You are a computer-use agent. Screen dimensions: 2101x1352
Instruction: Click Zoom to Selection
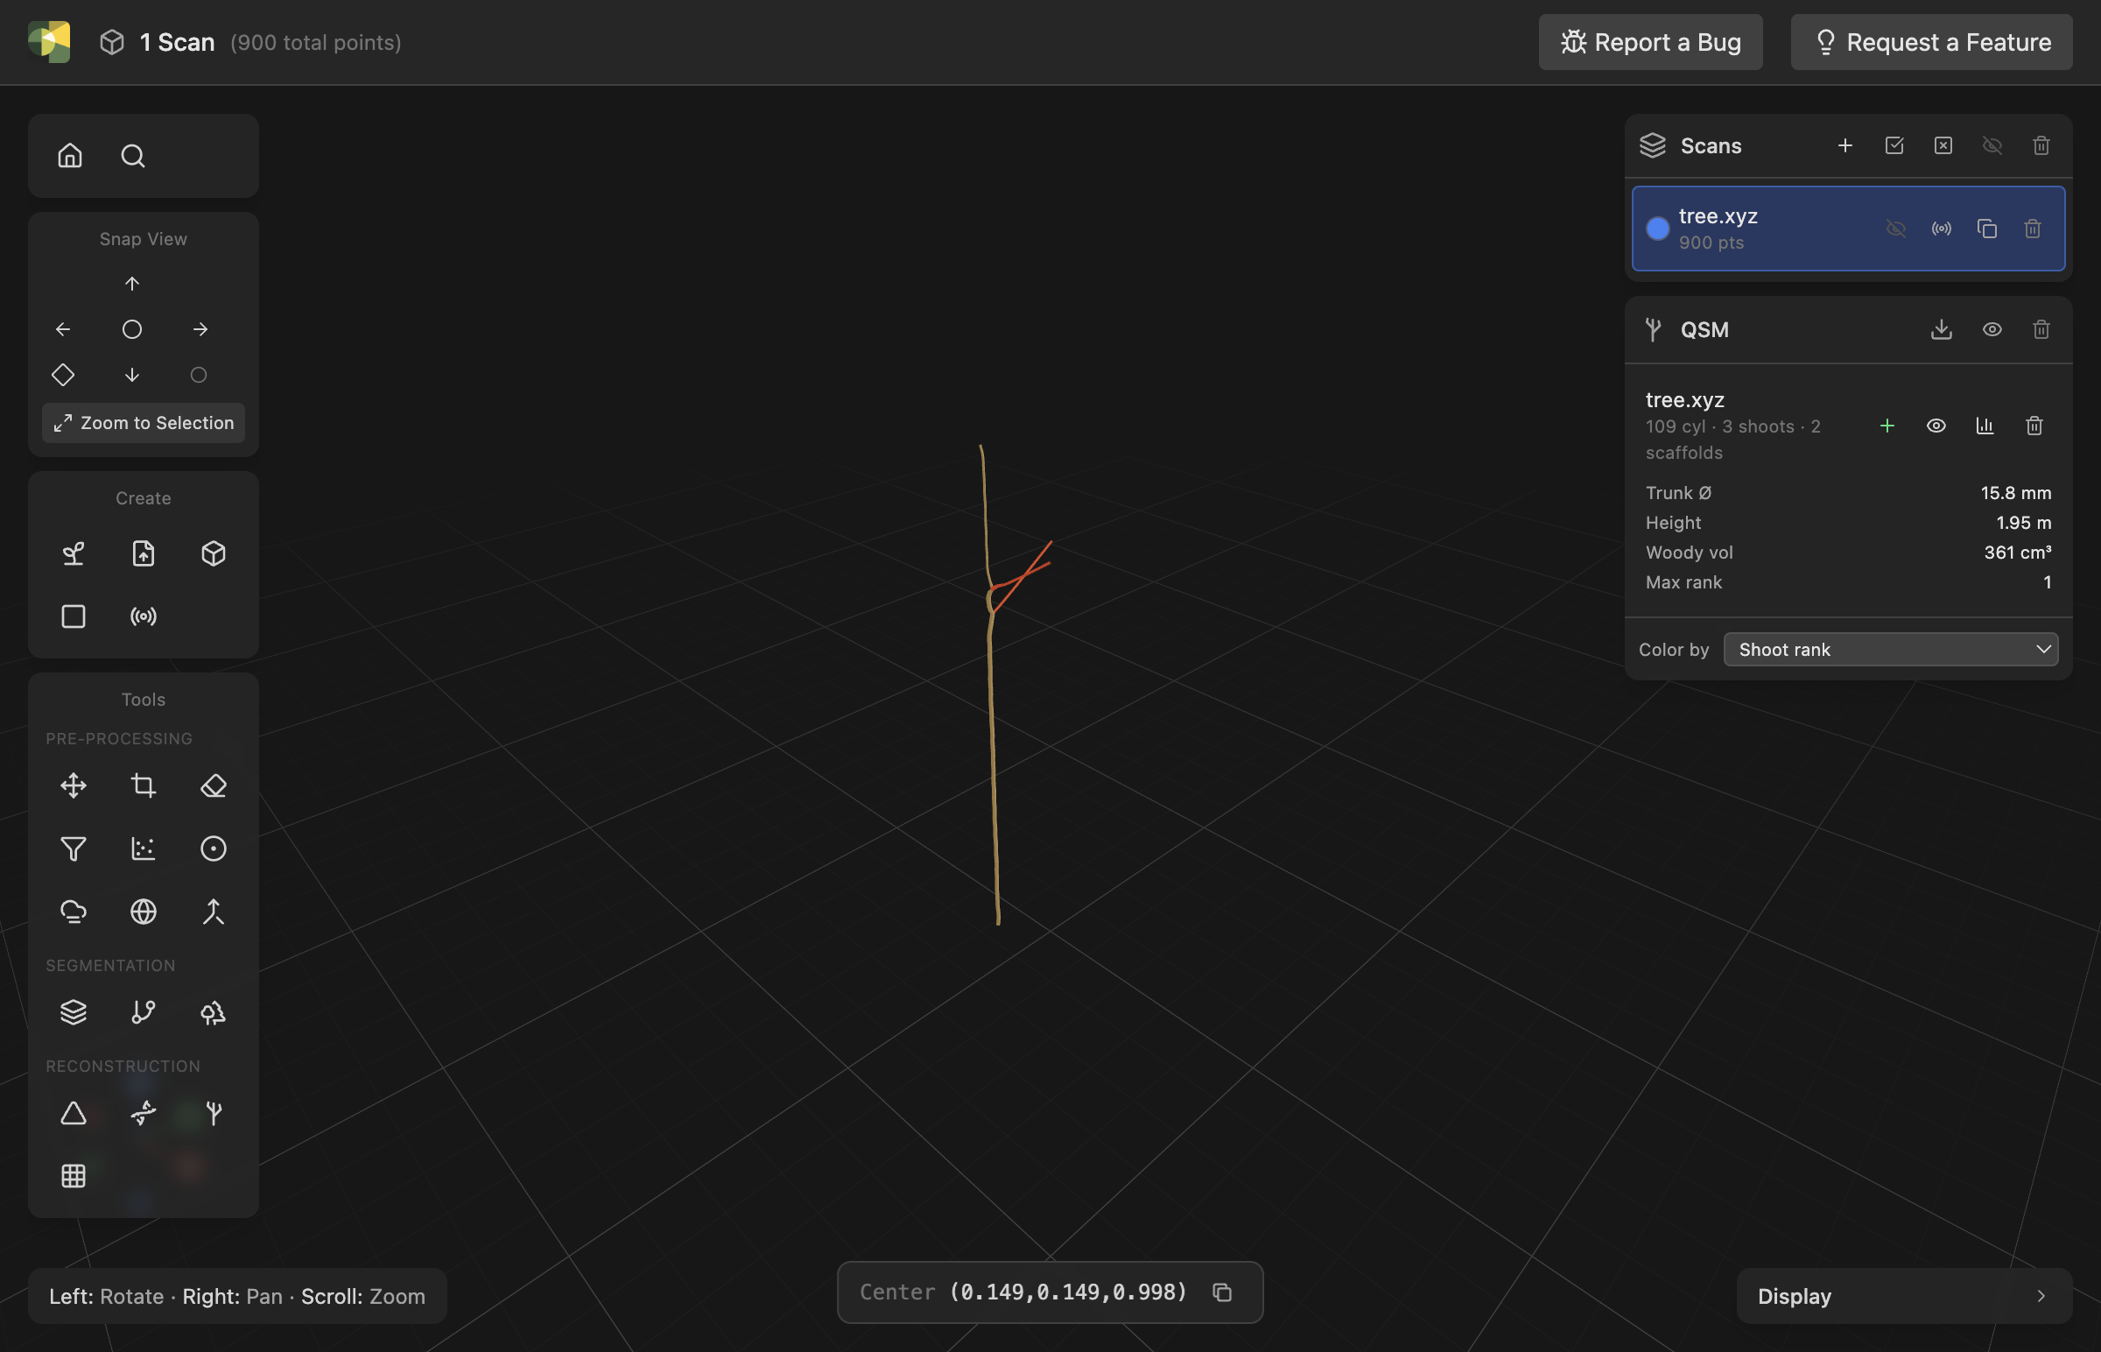point(144,423)
